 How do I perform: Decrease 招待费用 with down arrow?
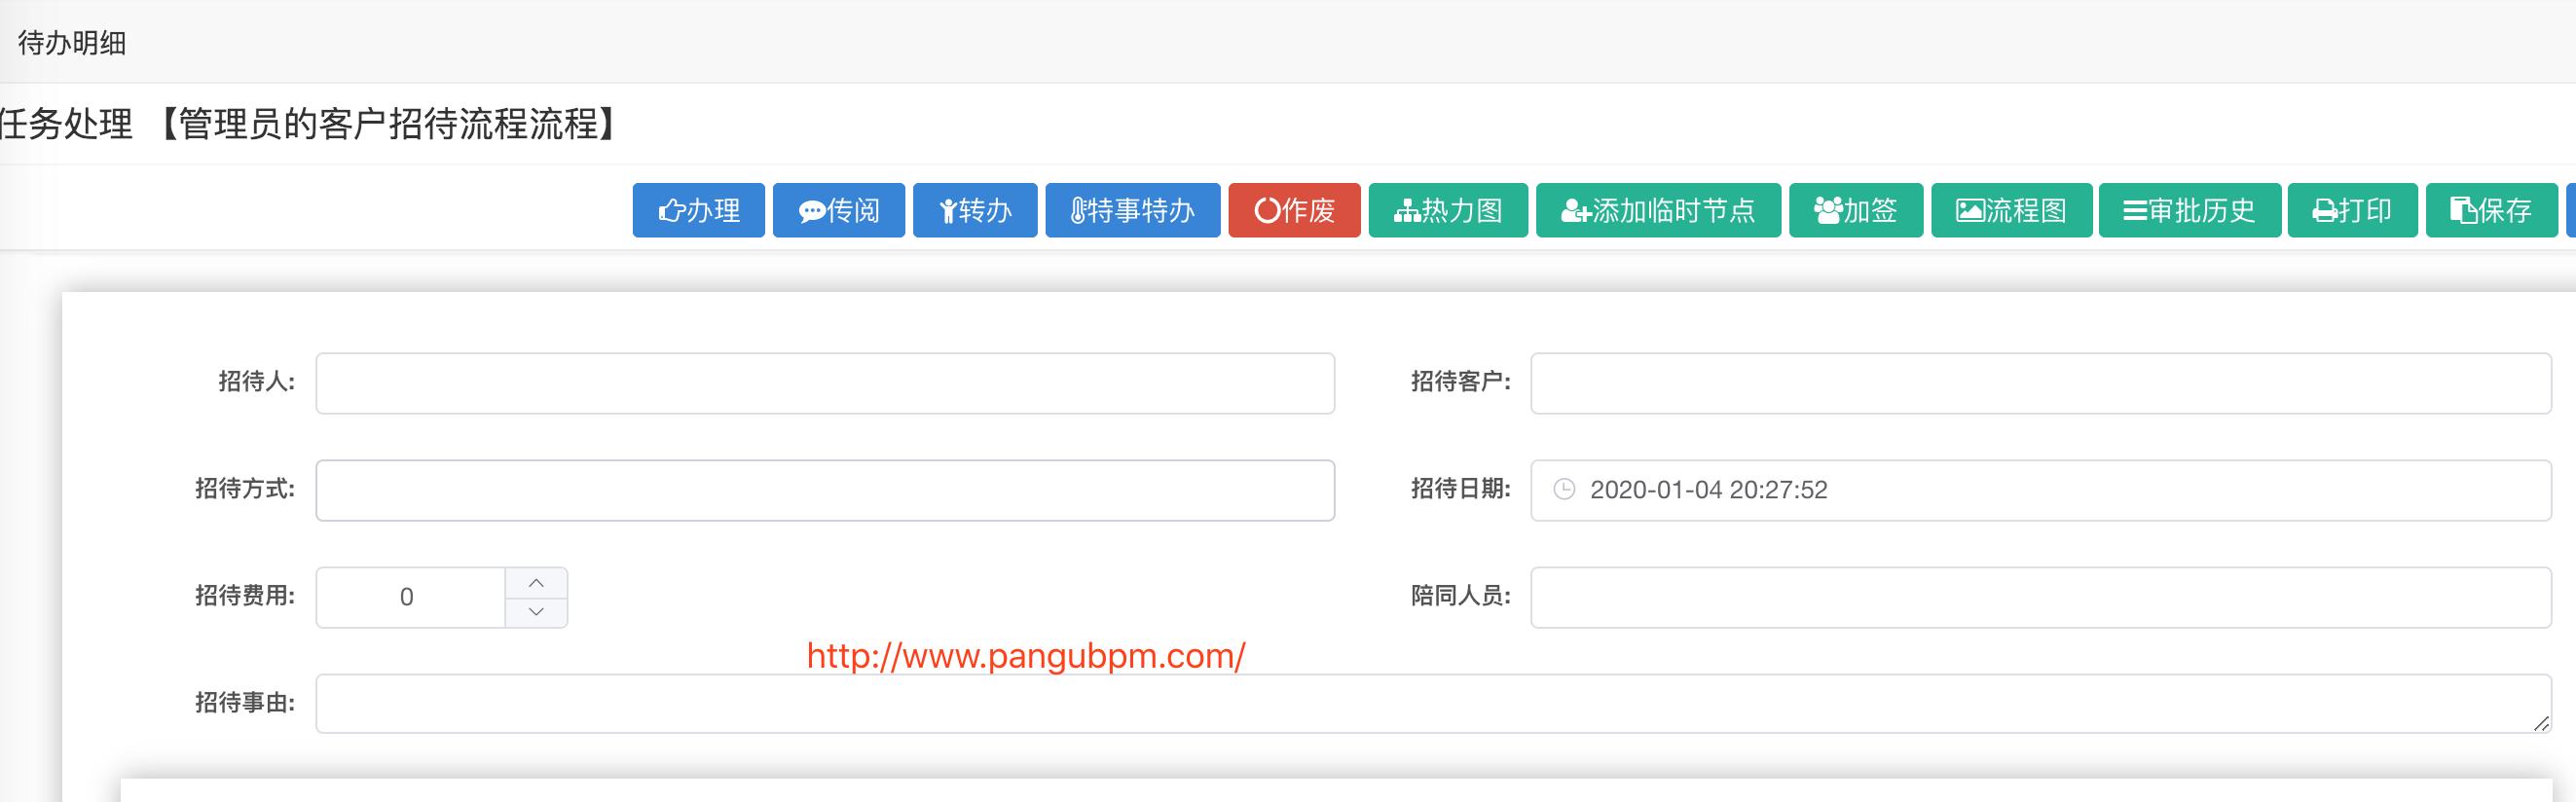(536, 612)
